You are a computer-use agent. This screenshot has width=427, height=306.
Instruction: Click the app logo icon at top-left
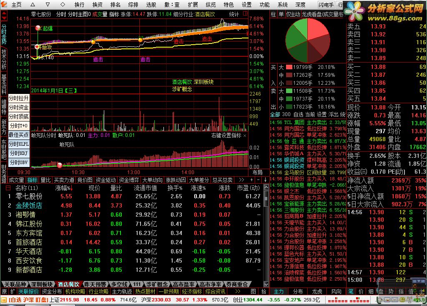click(x=5, y=5)
